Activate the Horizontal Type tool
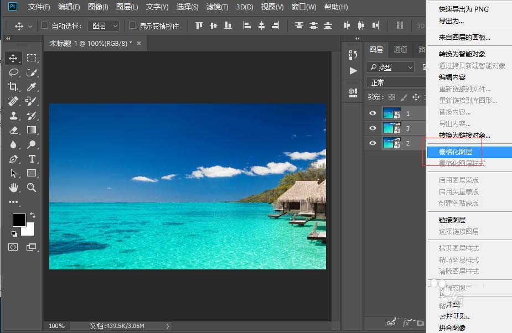 point(32,159)
